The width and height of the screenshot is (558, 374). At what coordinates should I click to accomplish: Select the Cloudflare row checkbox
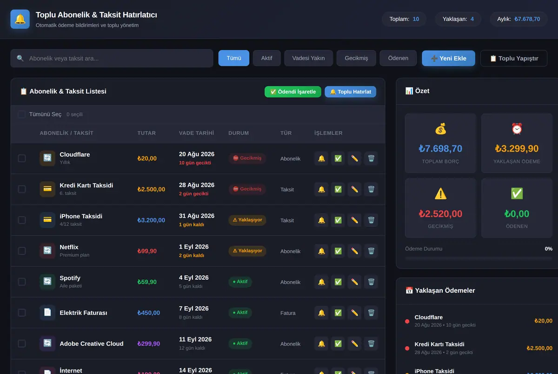21,158
